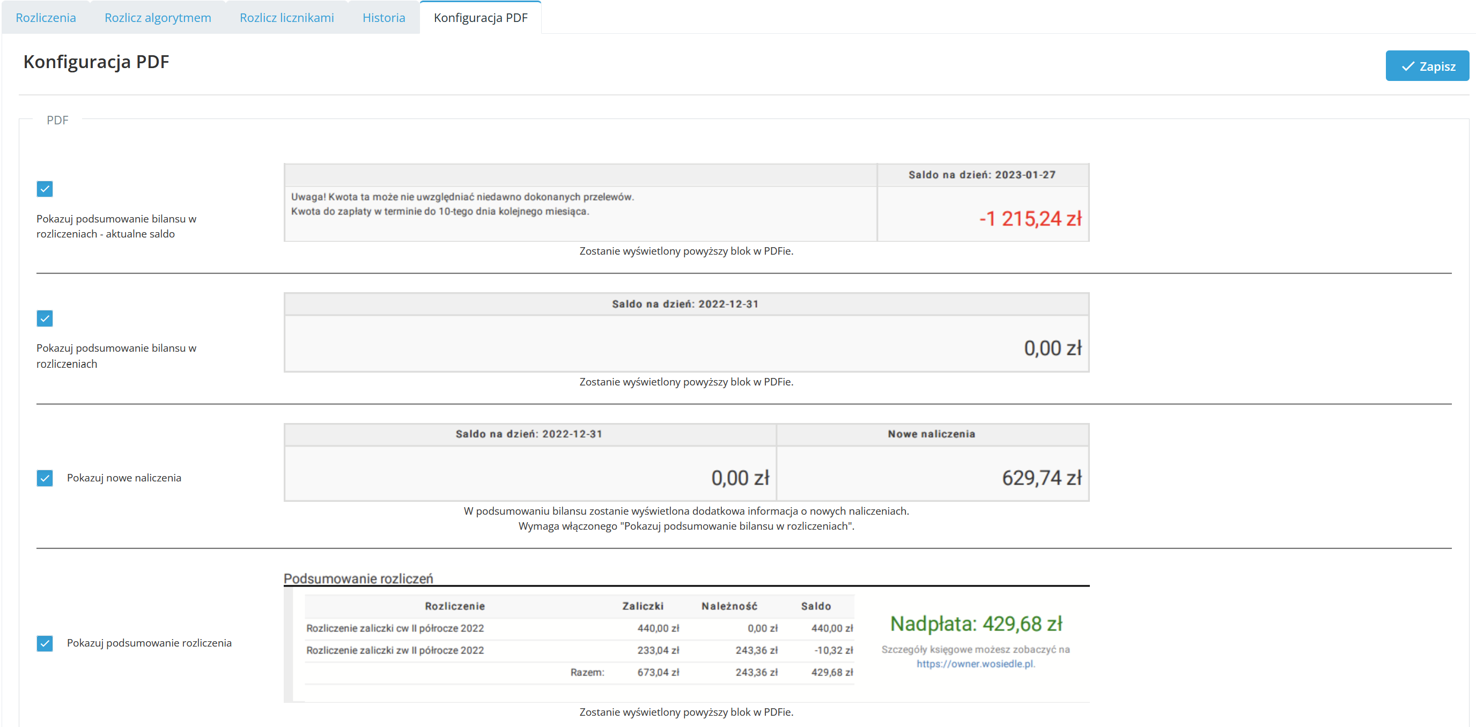Open the Rozlicz licznikami tab
The width and height of the screenshot is (1476, 727).
286,18
